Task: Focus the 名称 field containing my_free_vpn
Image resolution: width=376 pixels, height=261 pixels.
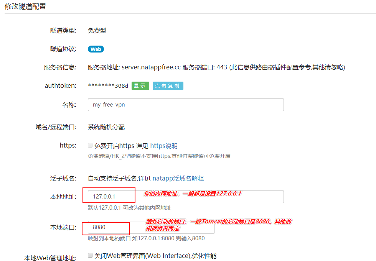Action: 186,105
